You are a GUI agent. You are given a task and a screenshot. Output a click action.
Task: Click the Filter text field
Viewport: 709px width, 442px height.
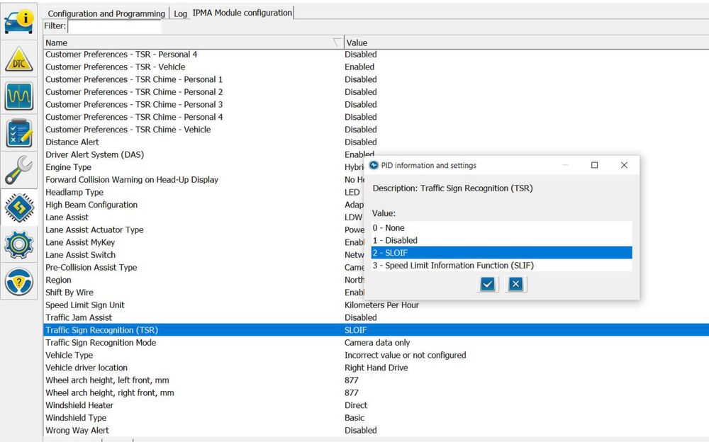tap(114, 26)
